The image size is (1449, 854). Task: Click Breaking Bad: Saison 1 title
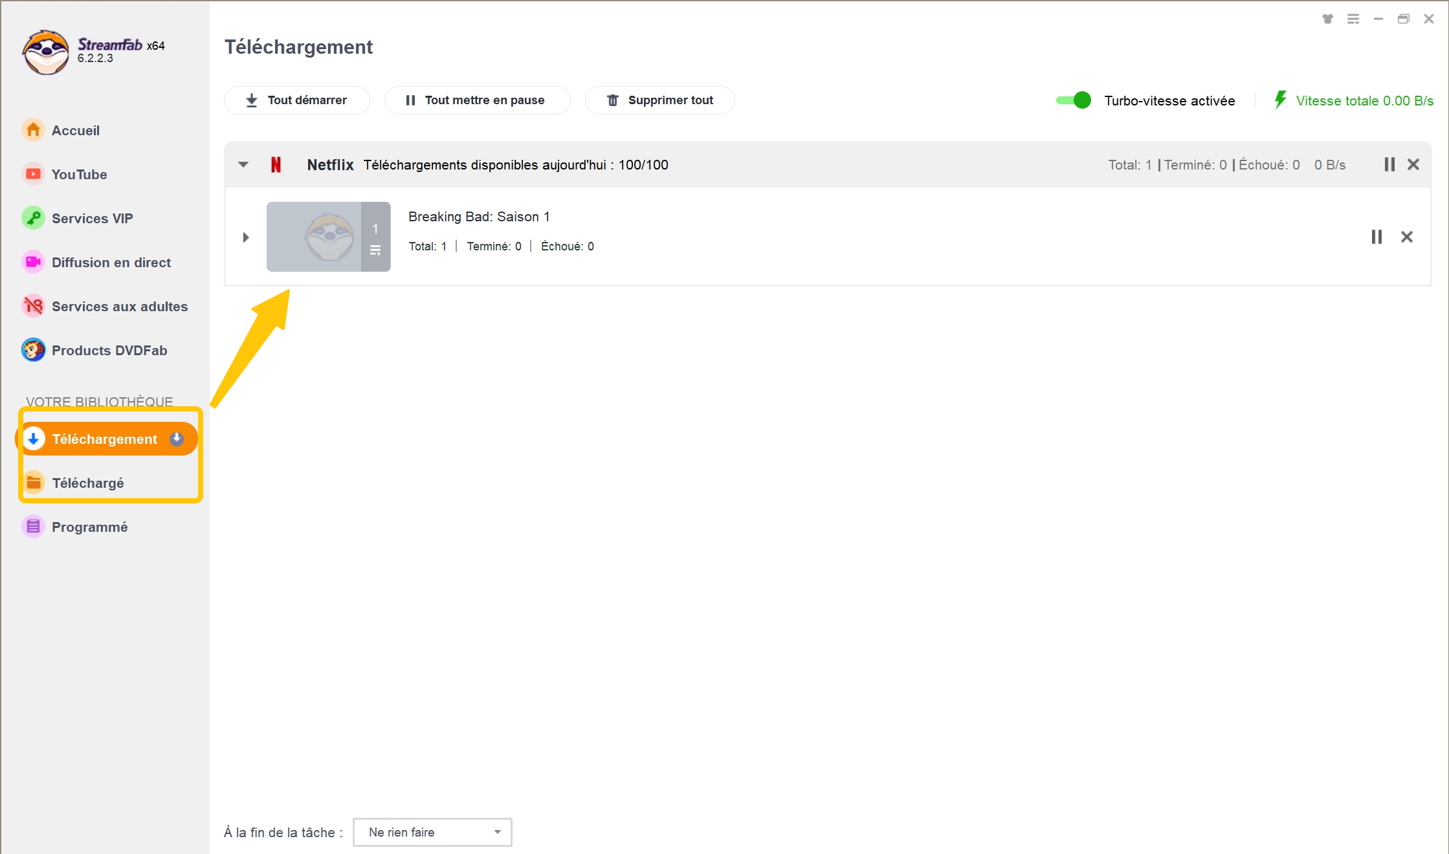click(x=479, y=217)
